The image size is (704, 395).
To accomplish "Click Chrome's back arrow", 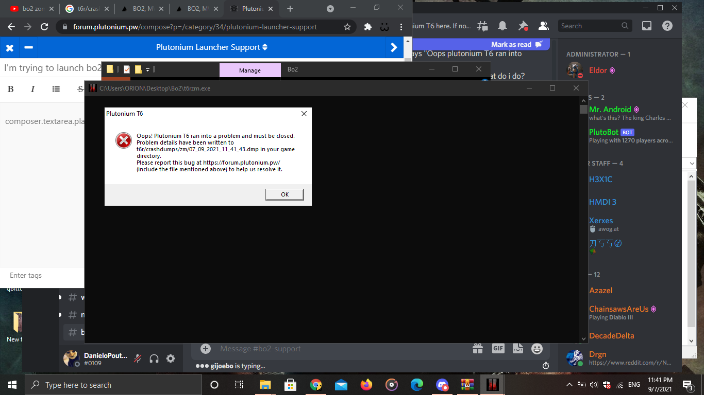I will (x=11, y=27).
